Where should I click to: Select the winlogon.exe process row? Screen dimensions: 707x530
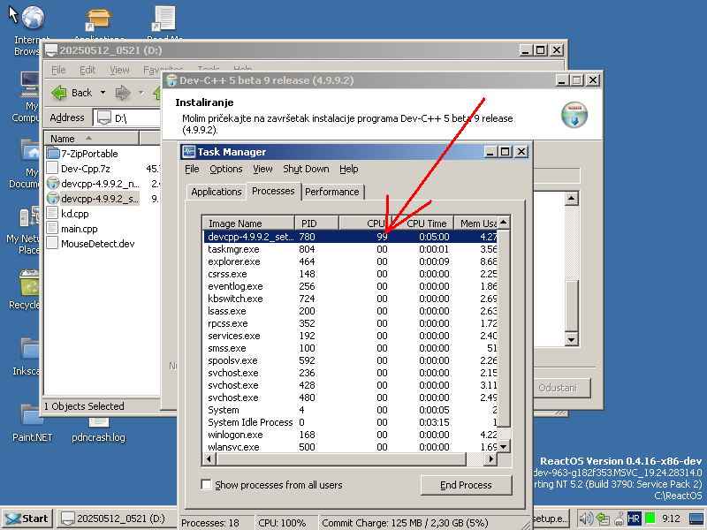coord(350,435)
